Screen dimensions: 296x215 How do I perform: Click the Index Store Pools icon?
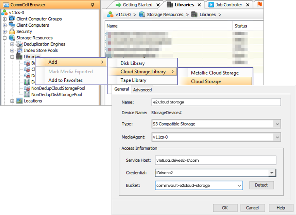point(19,51)
